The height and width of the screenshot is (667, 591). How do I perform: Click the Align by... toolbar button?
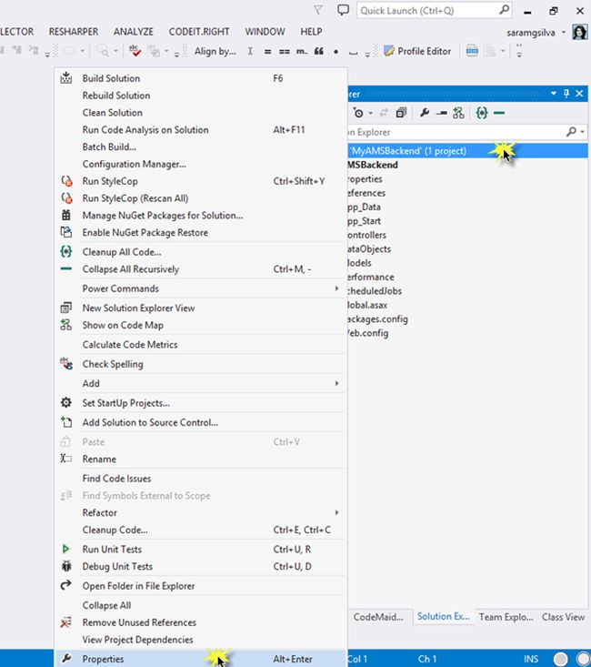click(x=215, y=51)
